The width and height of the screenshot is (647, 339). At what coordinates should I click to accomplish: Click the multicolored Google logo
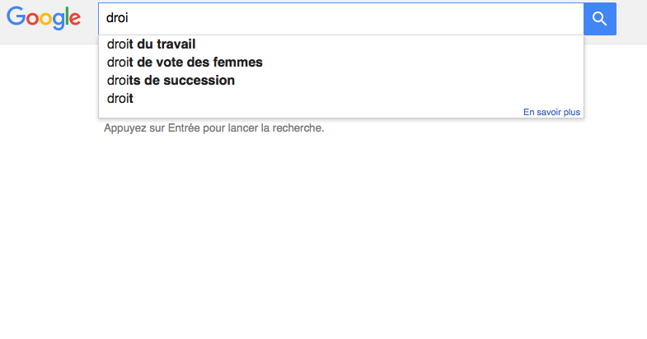click(44, 18)
